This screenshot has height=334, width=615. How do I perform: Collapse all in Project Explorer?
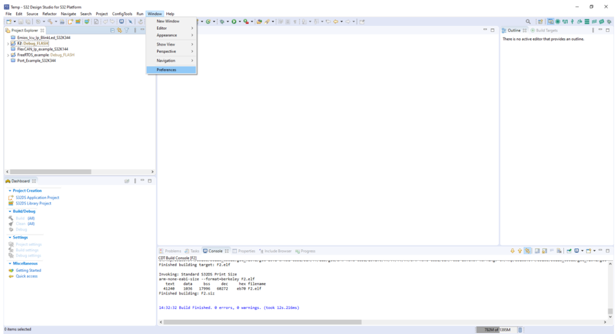(113, 30)
